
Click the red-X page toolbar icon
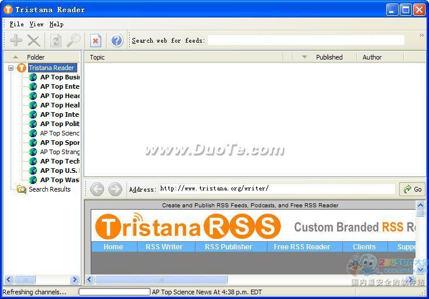click(95, 41)
